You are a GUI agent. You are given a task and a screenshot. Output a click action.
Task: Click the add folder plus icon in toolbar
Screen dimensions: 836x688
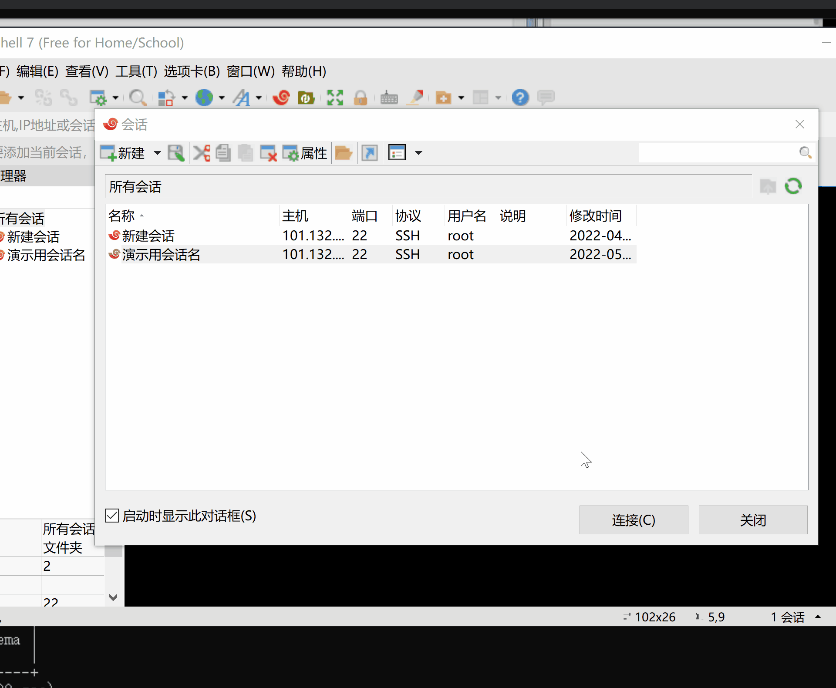[x=443, y=98]
